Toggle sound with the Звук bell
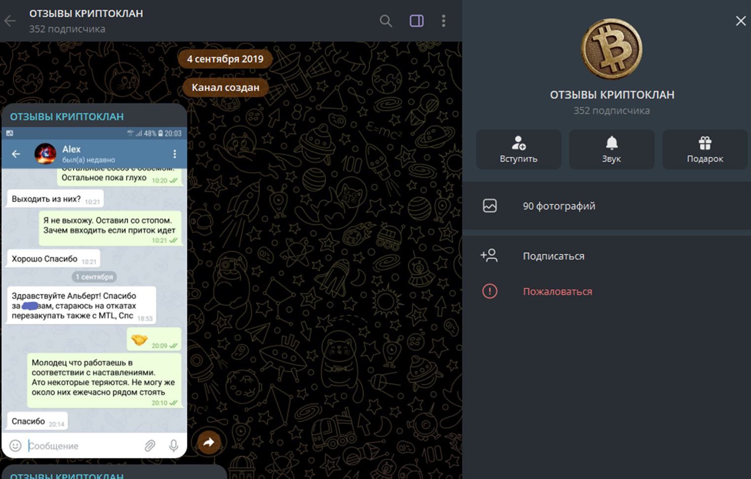 tap(611, 149)
